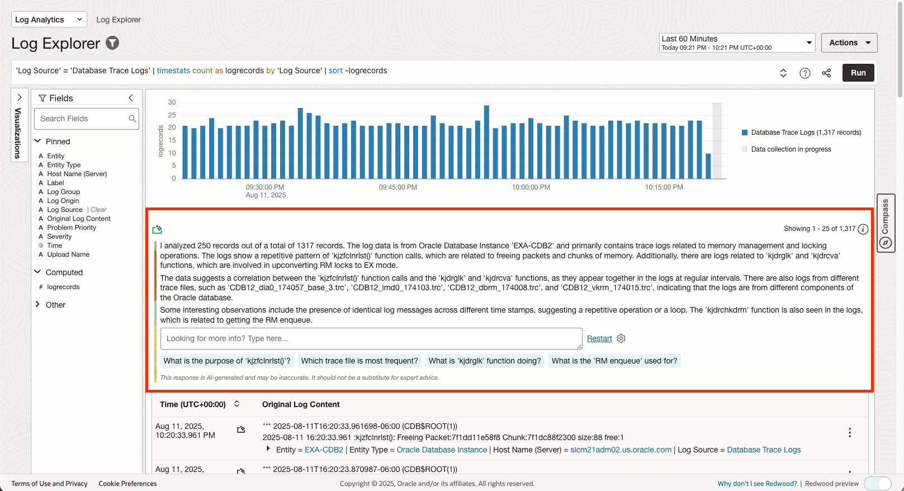Viewport: 904px width, 491px height.
Task: Expand the first log record details triangle
Action: pyautogui.click(x=268, y=449)
